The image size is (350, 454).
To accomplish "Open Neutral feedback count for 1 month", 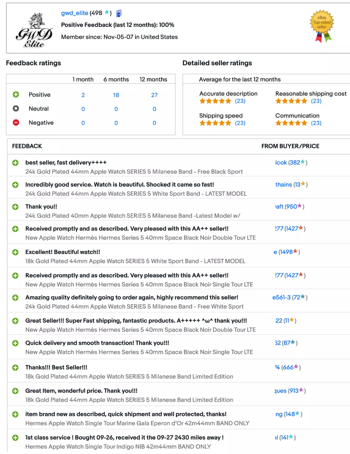I will [x=83, y=109].
